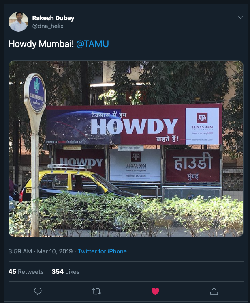Click the retweet arrows icon
Image resolution: width=250 pixels, height=303 pixels.
click(96, 291)
